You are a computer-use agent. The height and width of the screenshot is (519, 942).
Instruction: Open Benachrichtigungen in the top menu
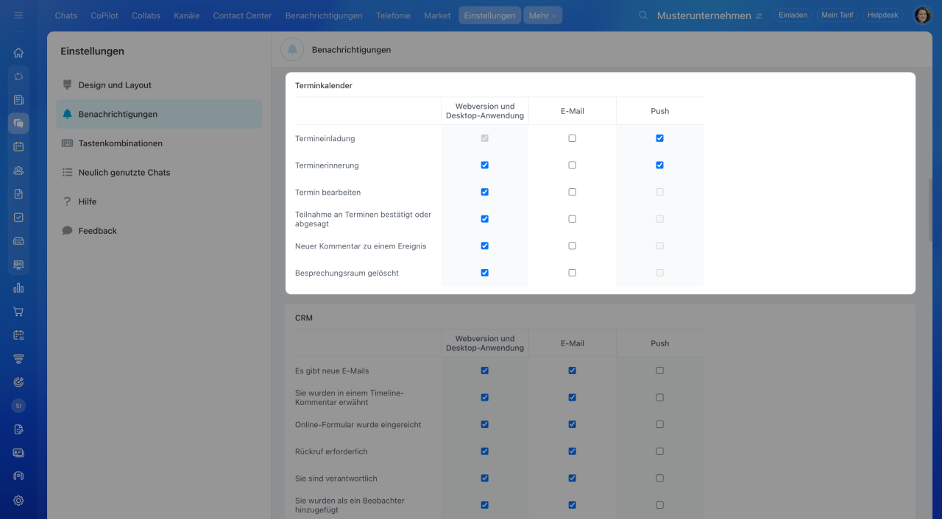click(x=324, y=15)
